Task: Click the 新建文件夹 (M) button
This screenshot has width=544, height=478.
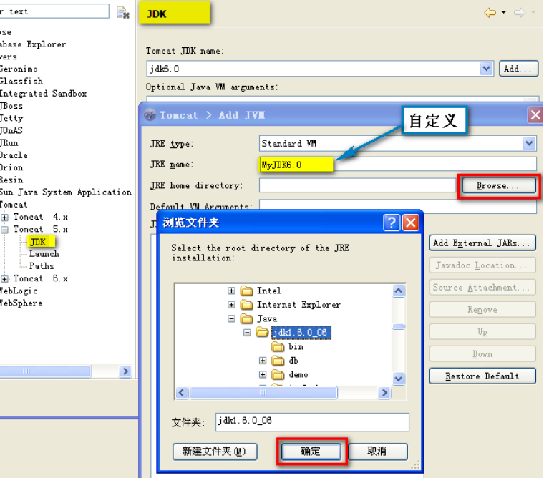Action: 215,452
